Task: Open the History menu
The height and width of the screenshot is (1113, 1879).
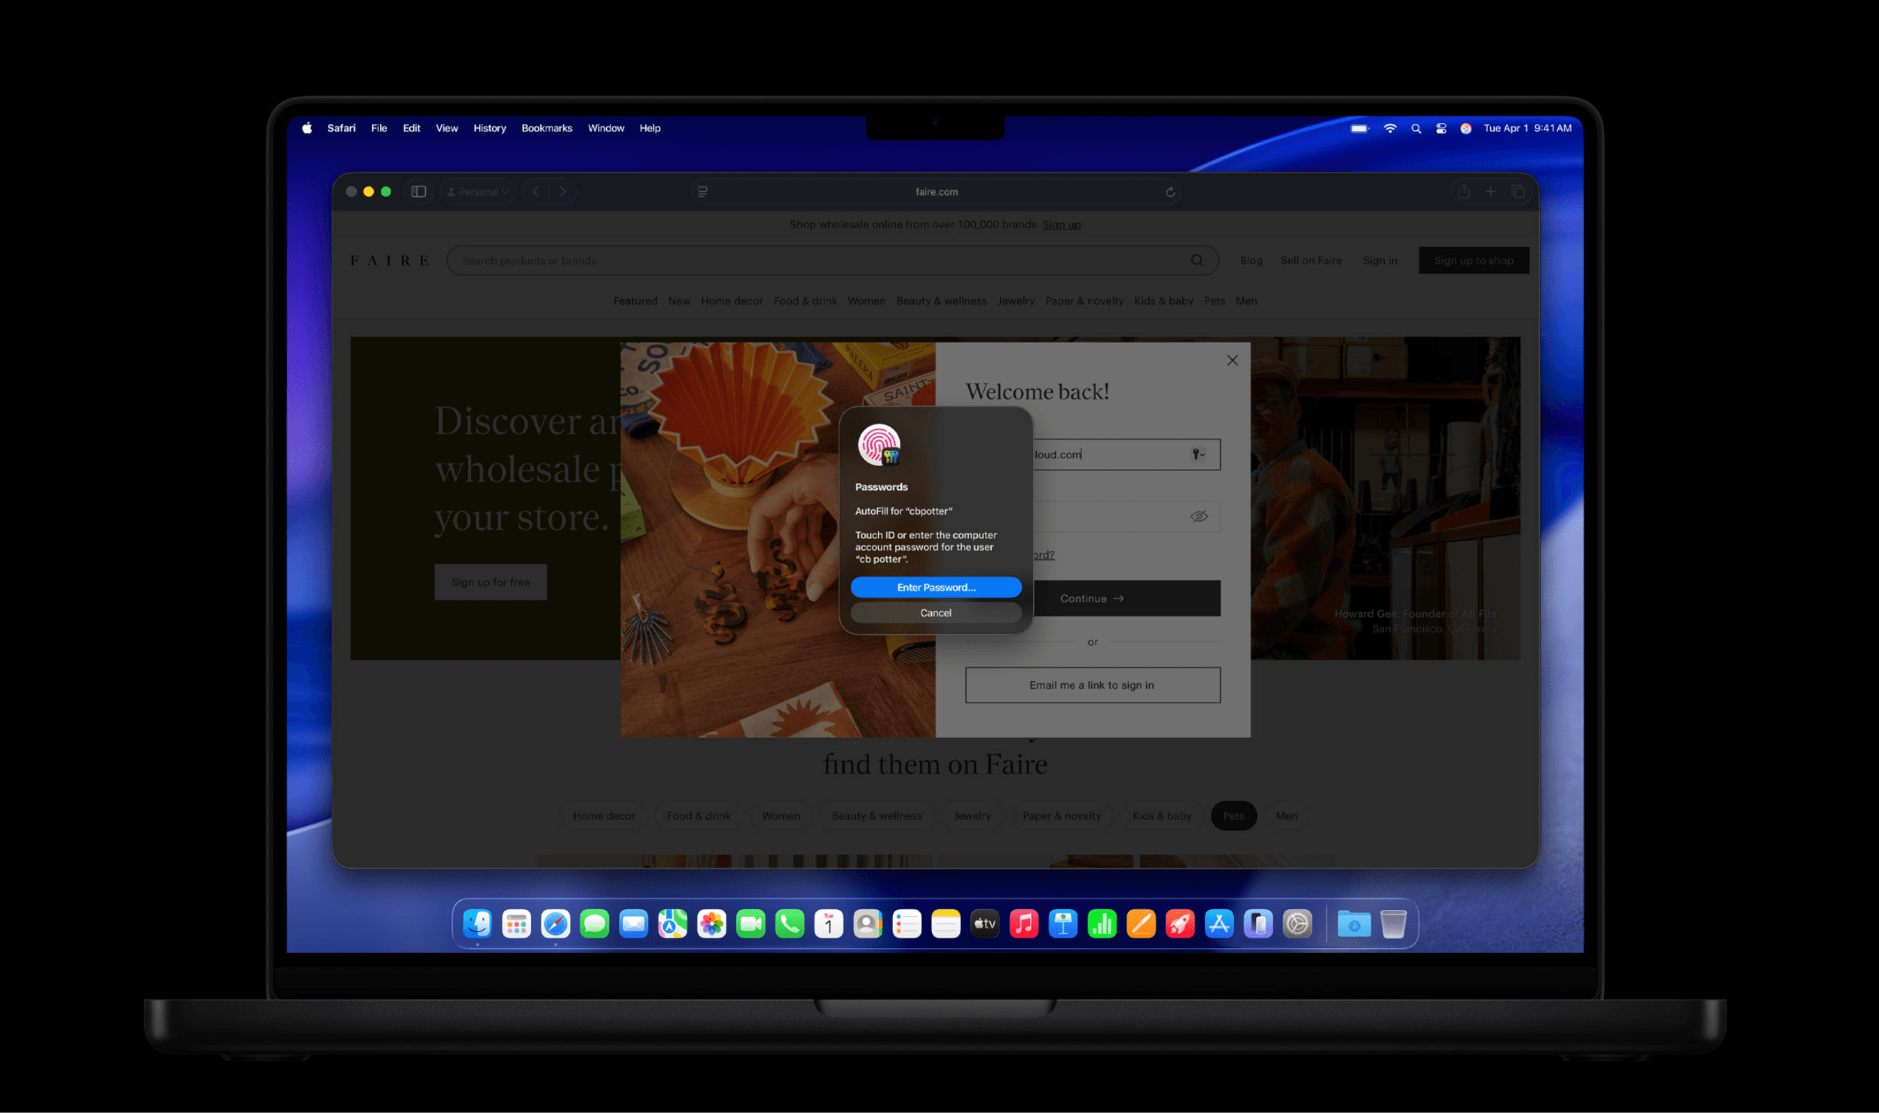Action: 489,127
